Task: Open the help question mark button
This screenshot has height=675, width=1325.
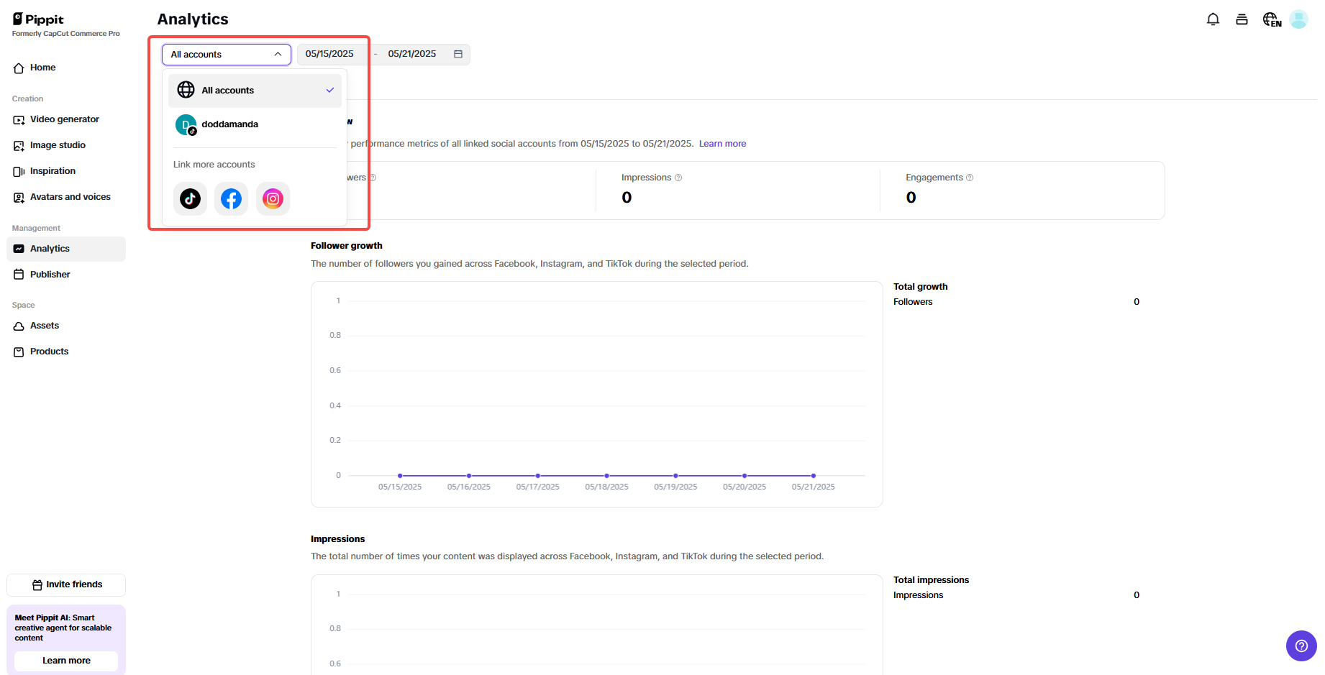Action: point(1301,646)
